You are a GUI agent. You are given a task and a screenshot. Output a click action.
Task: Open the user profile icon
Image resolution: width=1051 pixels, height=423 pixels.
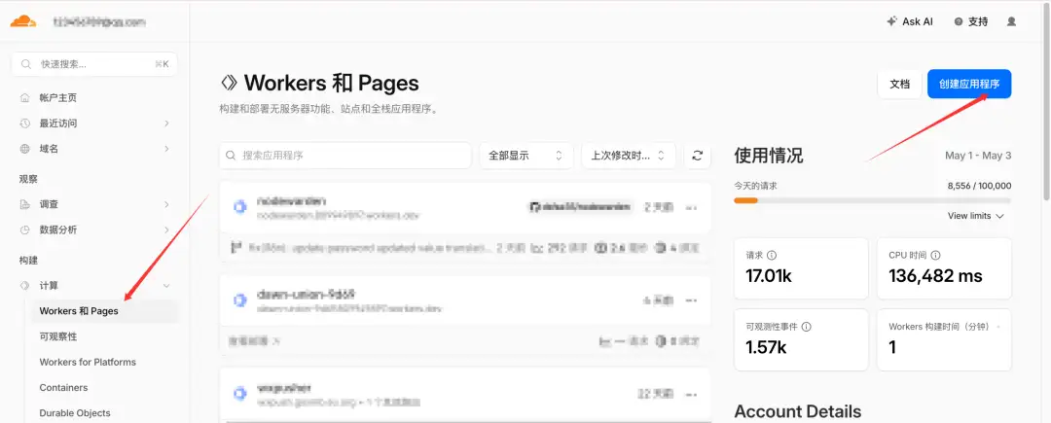1011,21
